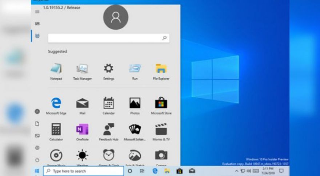Open File Explorer in Start menu

(x=161, y=71)
